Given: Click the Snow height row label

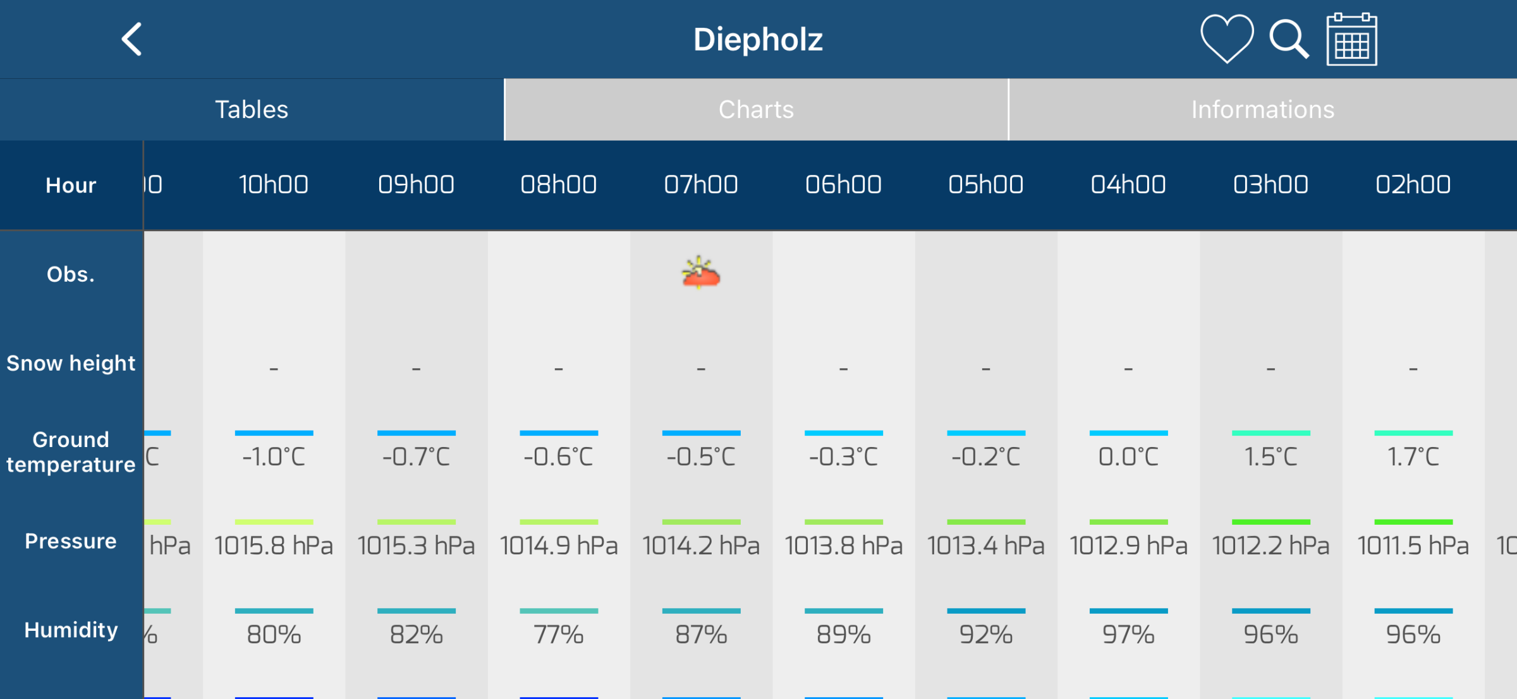Looking at the screenshot, I should (x=71, y=363).
